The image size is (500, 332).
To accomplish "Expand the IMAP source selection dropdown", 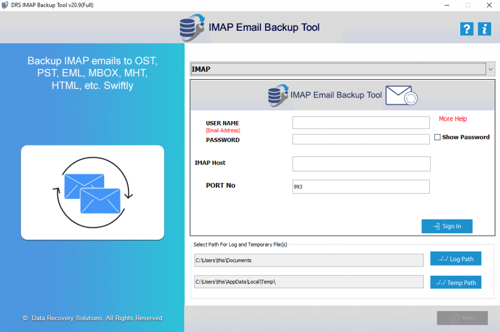I will [x=490, y=69].
